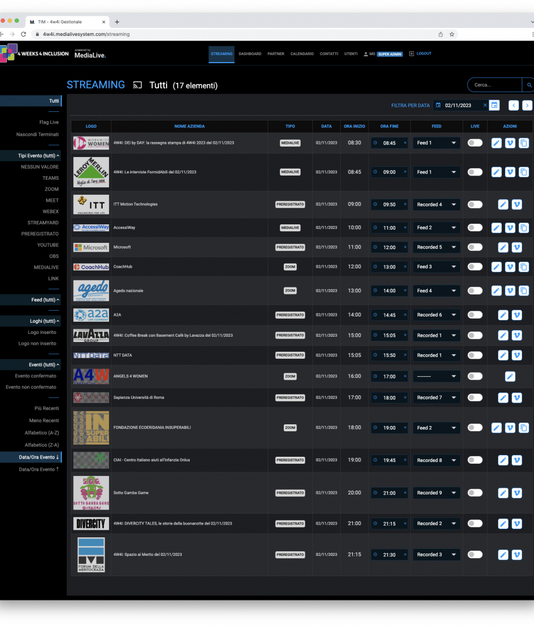Open the empty feed dropdown for ANGELS 4 WOMEN

point(436,376)
